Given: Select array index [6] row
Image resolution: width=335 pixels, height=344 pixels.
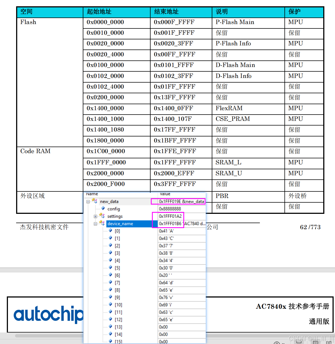Looking at the screenshot, I should [x=145, y=275].
